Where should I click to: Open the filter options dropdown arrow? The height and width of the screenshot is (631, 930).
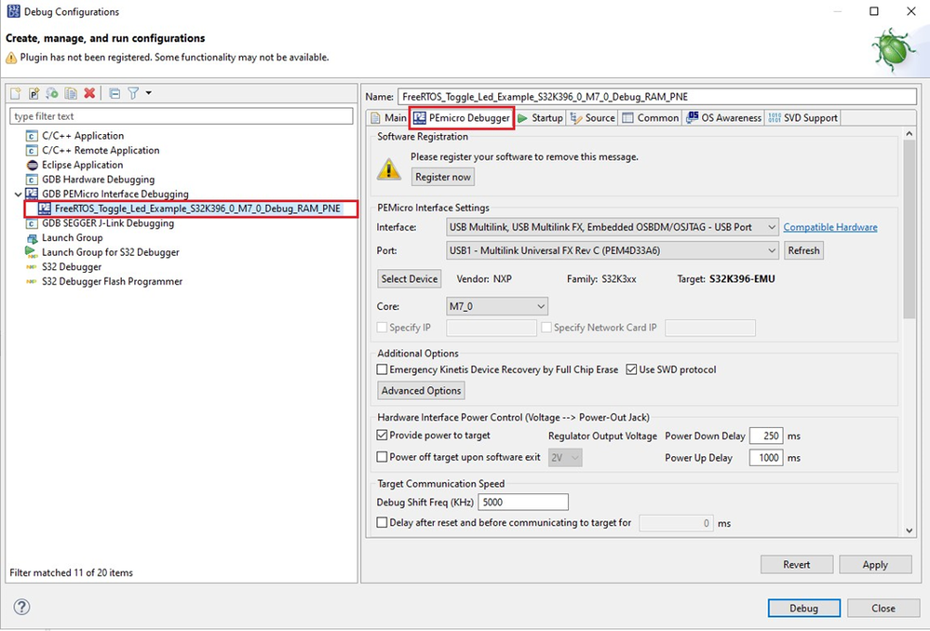click(x=148, y=93)
